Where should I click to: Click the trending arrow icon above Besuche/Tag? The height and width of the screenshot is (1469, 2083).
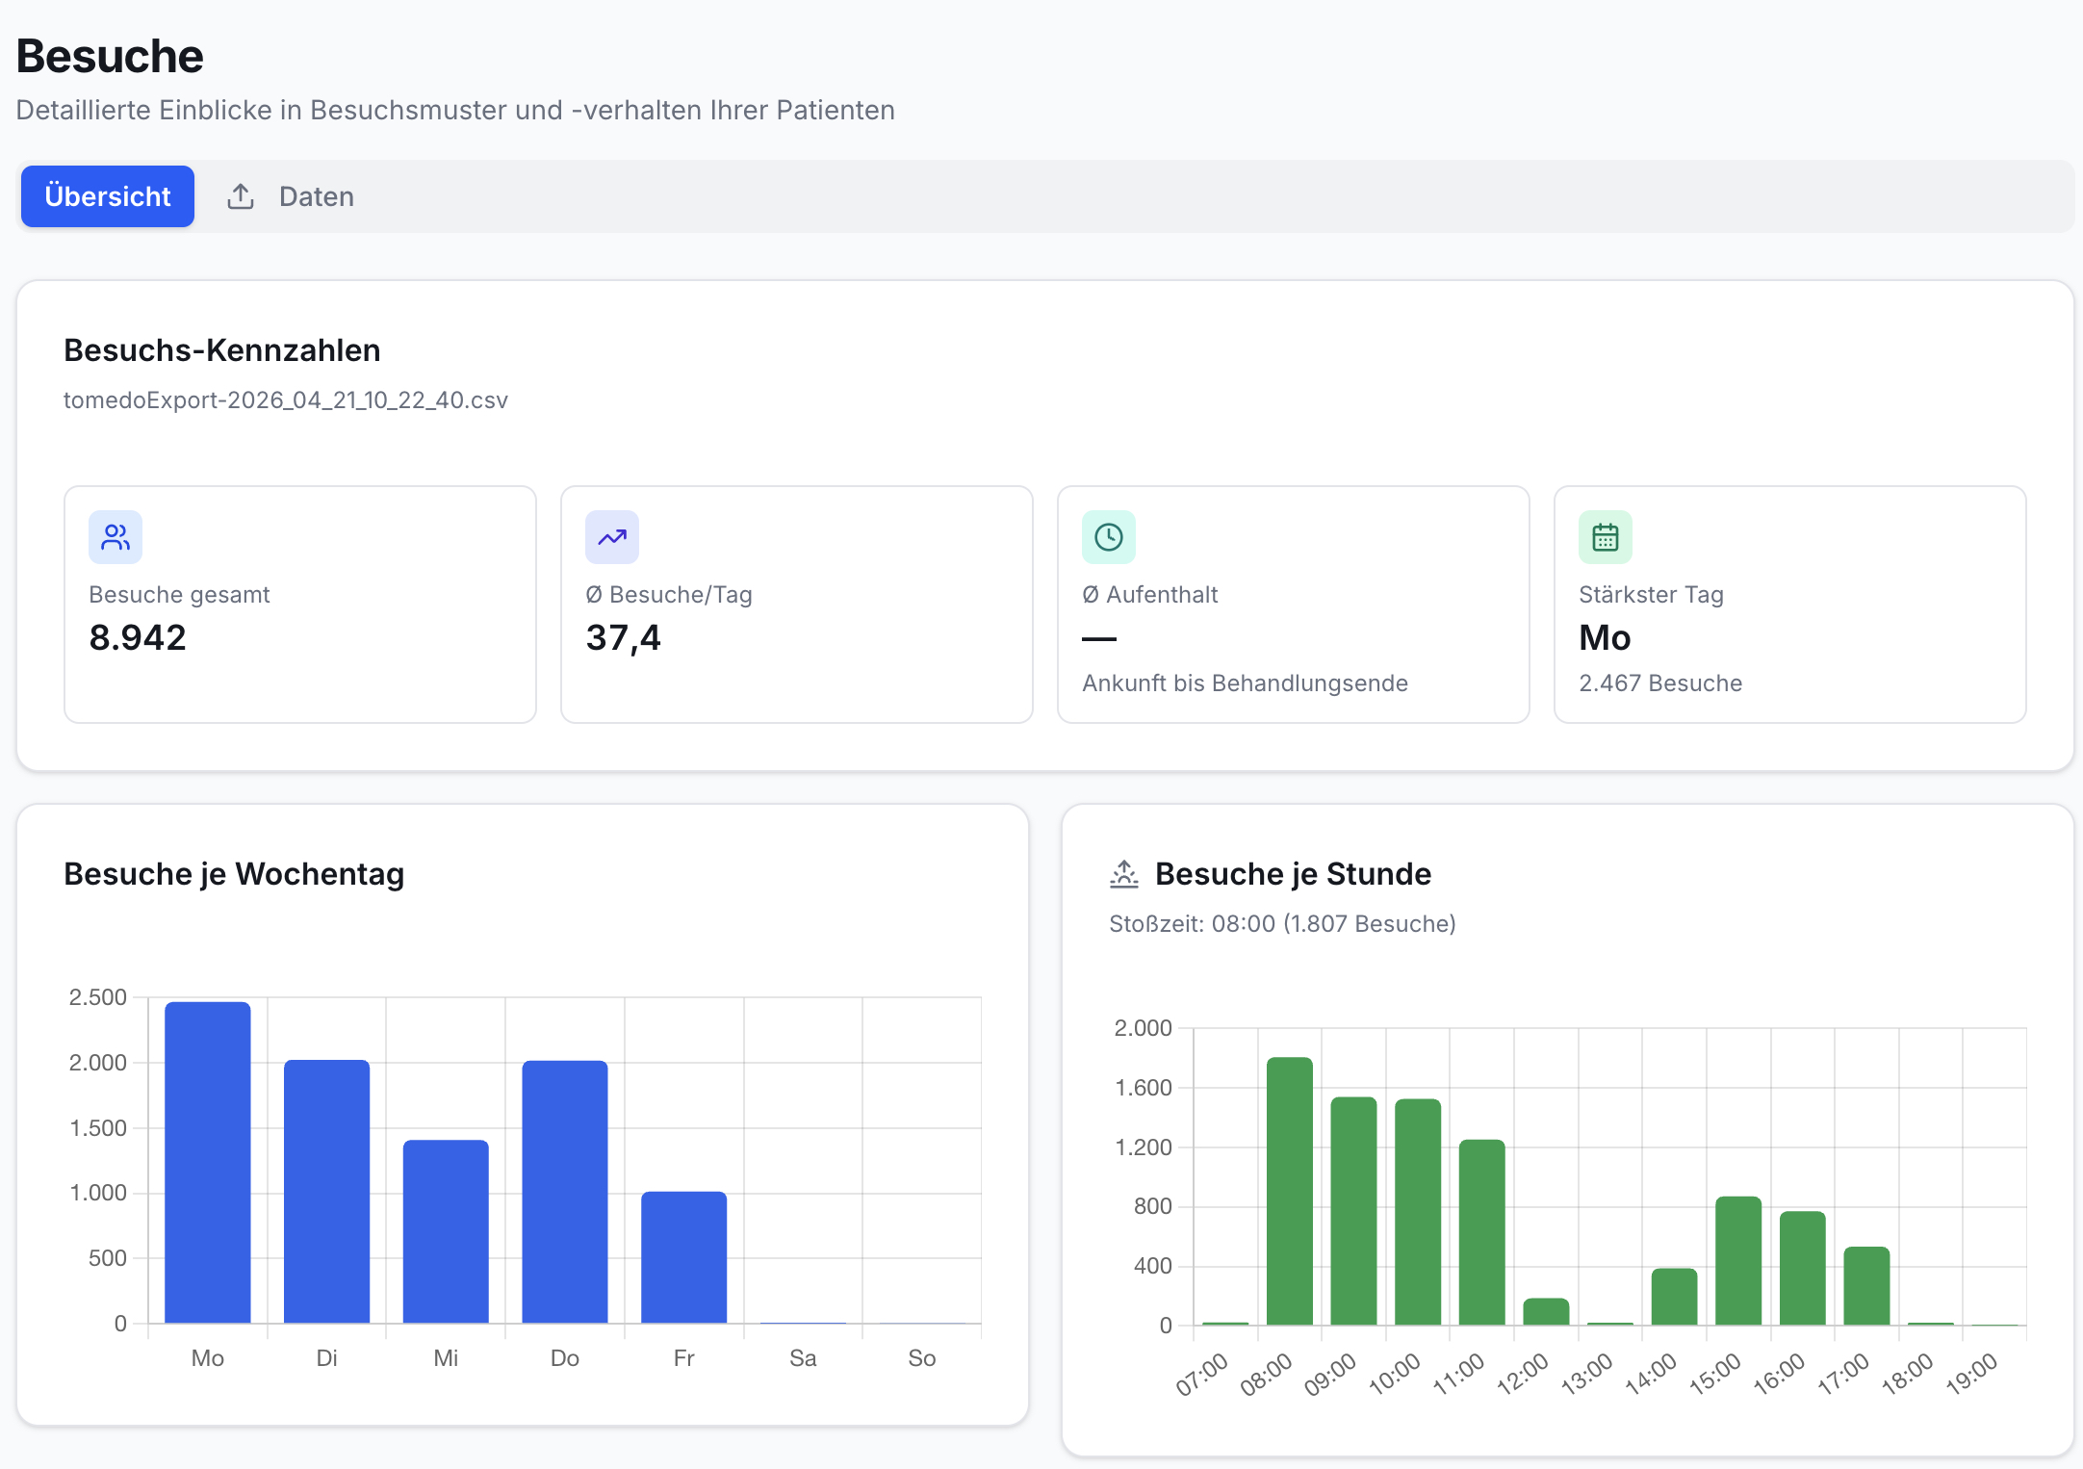click(x=612, y=537)
